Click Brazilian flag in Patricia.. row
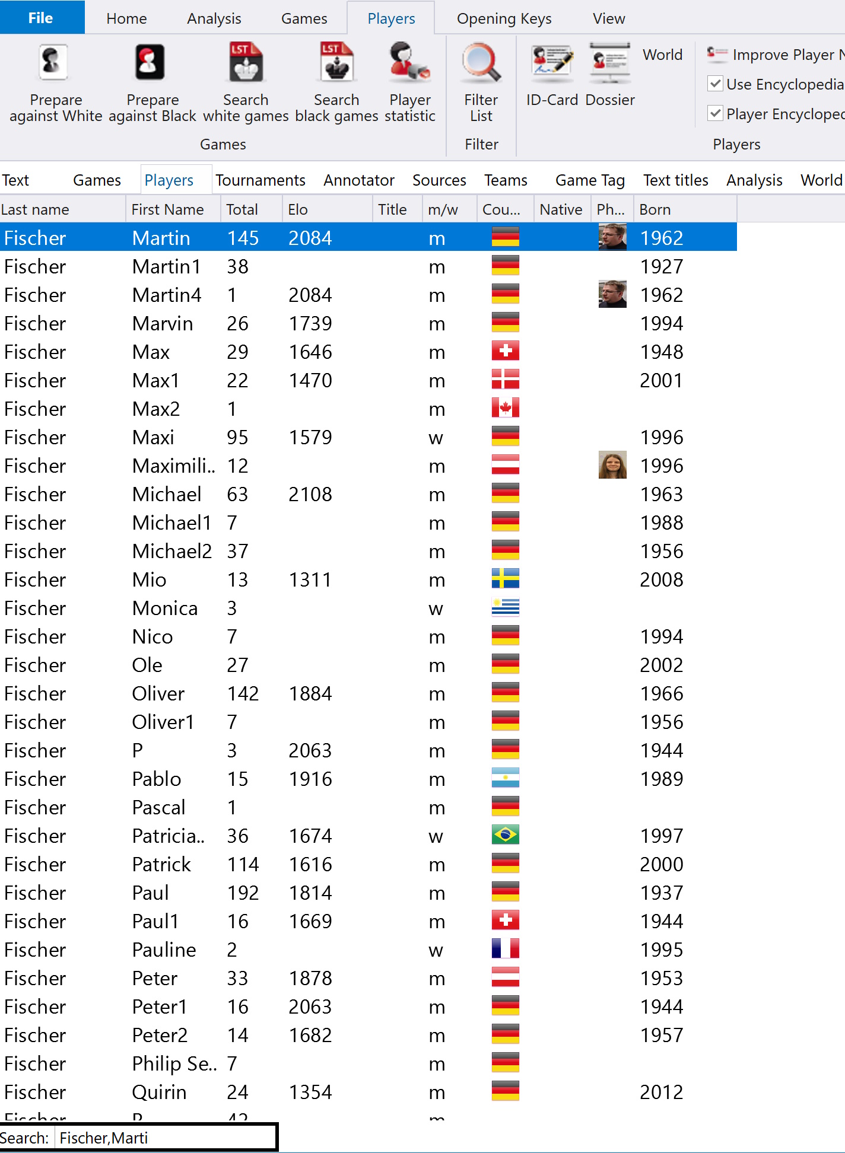Image resolution: width=845 pixels, height=1153 pixels. tap(506, 835)
